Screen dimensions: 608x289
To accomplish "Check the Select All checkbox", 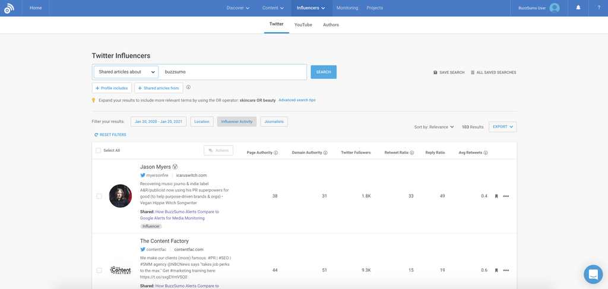I will tap(99, 151).
